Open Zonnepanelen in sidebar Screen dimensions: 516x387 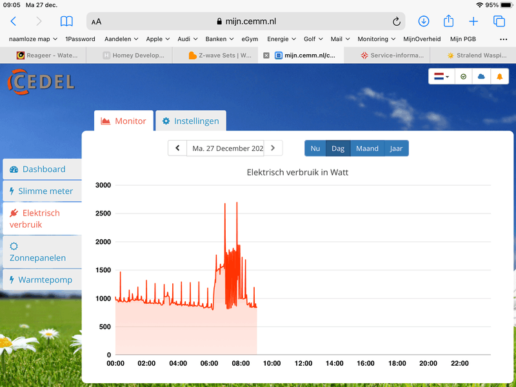click(42, 252)
